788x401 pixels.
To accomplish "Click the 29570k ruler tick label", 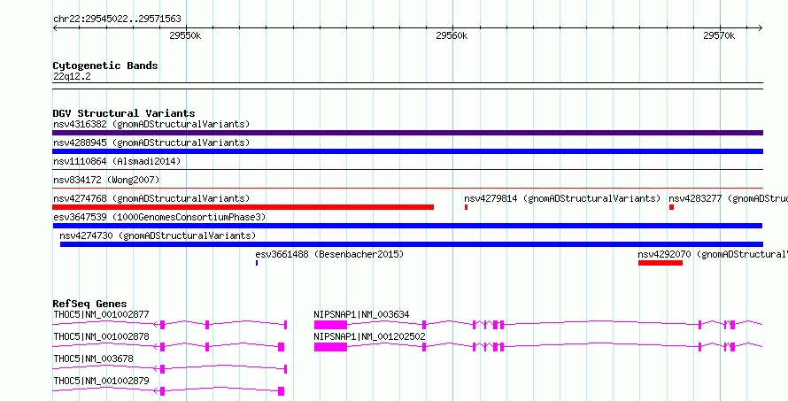I will (719, 35).
